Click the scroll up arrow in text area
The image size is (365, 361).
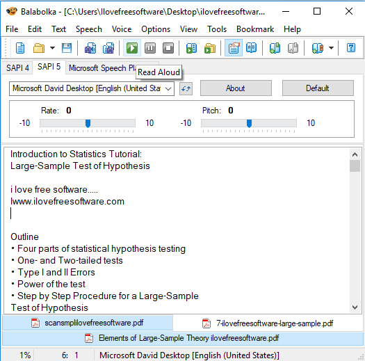[355, 154]
